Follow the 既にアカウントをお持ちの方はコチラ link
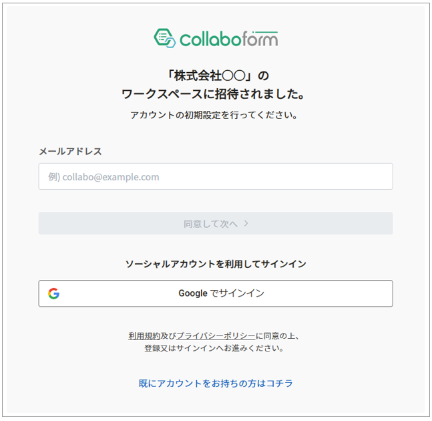Viewport: 432px width, 421px height. point(216,383)
